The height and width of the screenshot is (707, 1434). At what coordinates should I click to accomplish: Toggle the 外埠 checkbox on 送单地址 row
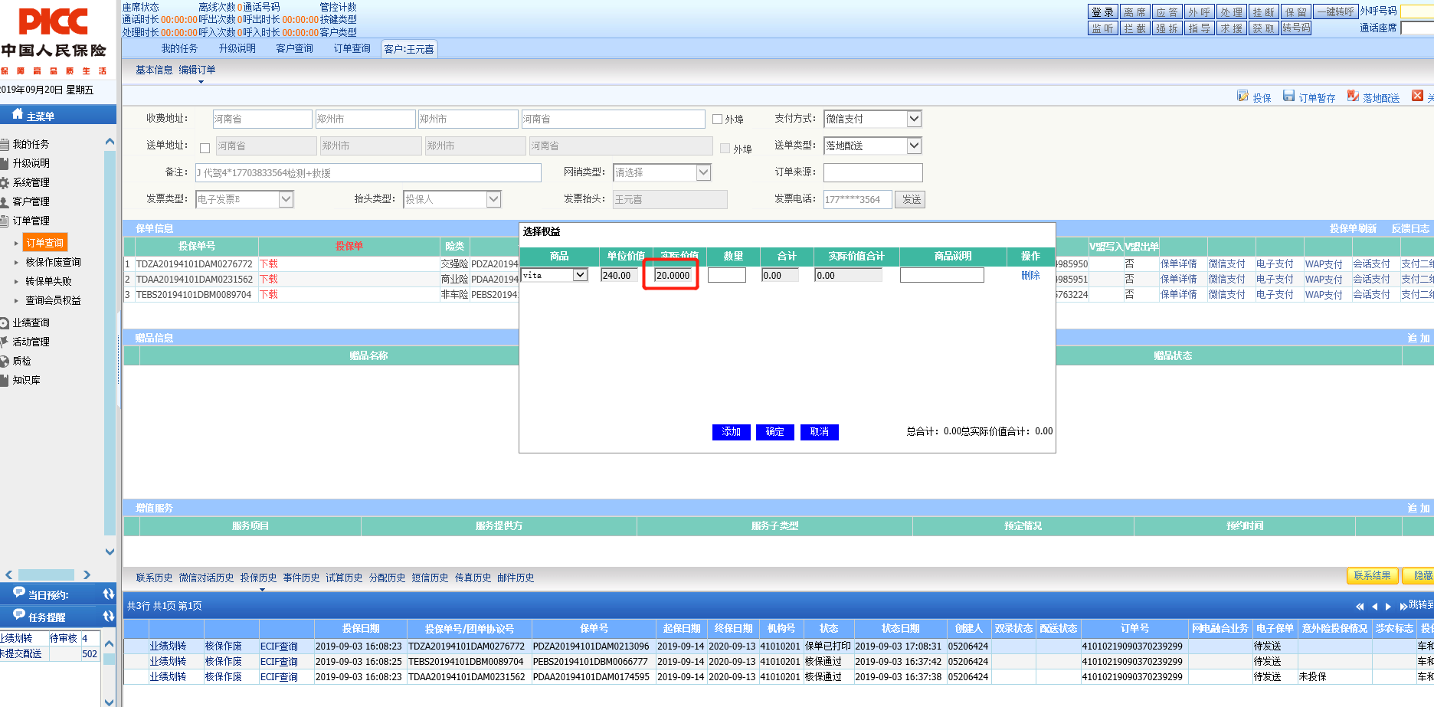coord(725,149)
